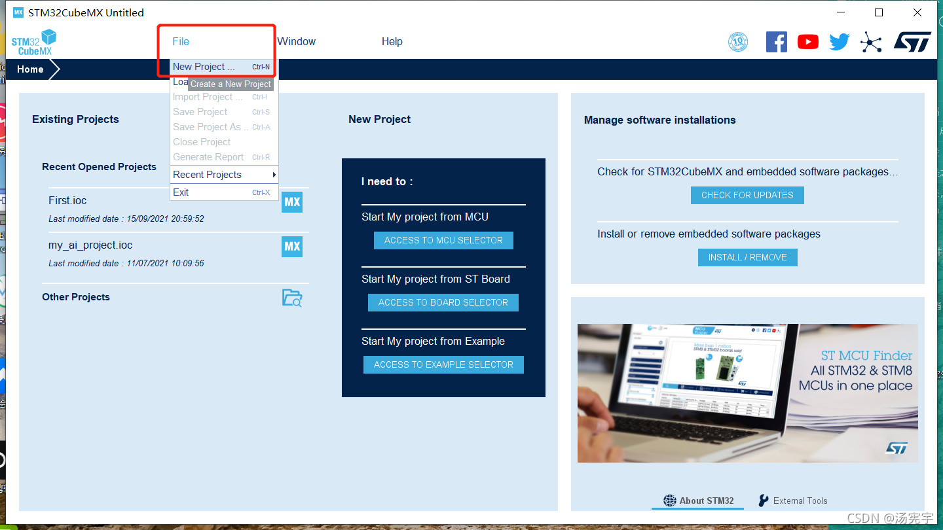Click ACCESS TO BOARD SELECTOR button
This screenshot has height=530, width=943.
tap(443, 302)
